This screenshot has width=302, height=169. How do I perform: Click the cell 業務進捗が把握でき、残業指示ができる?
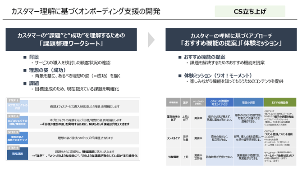[248, 157]
